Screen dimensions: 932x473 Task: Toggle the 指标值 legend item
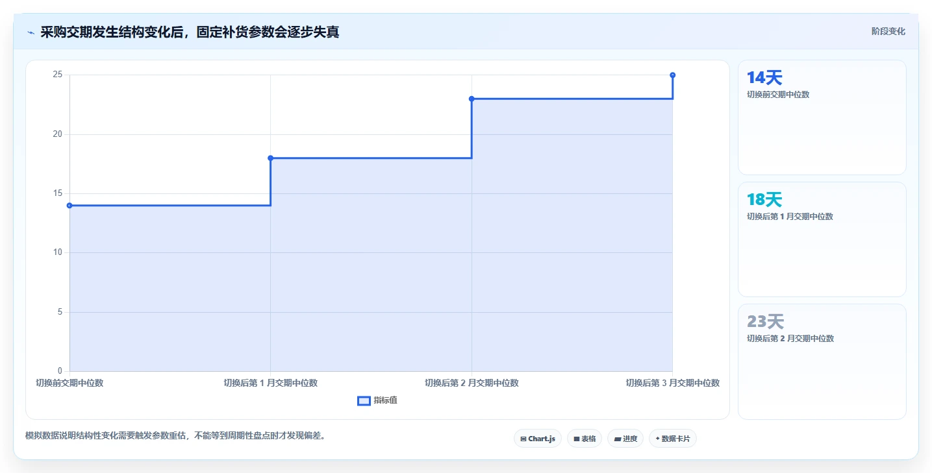pyautogui.click(x=377, y=400)
